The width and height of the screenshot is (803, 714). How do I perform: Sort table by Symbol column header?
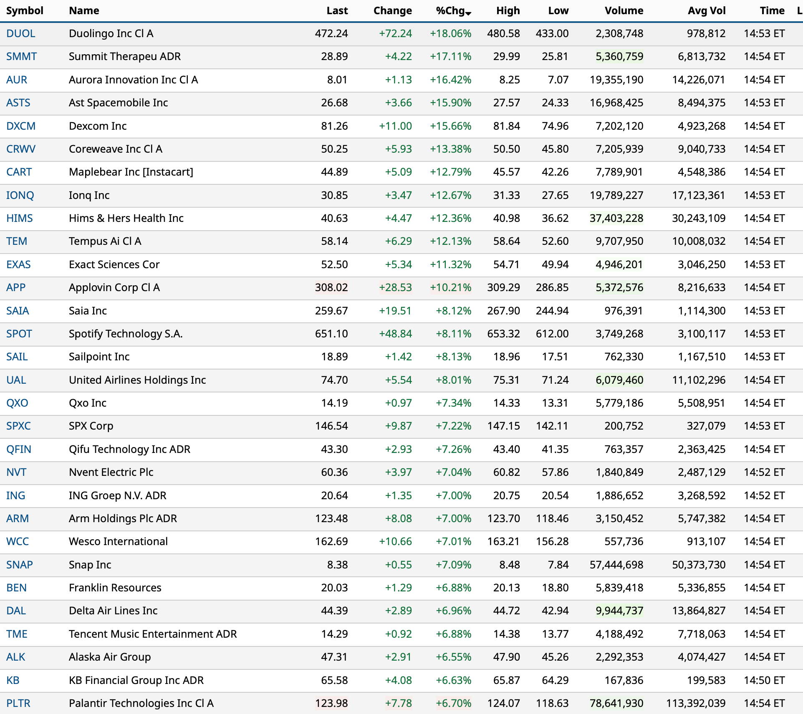click(x=25, y=10)
